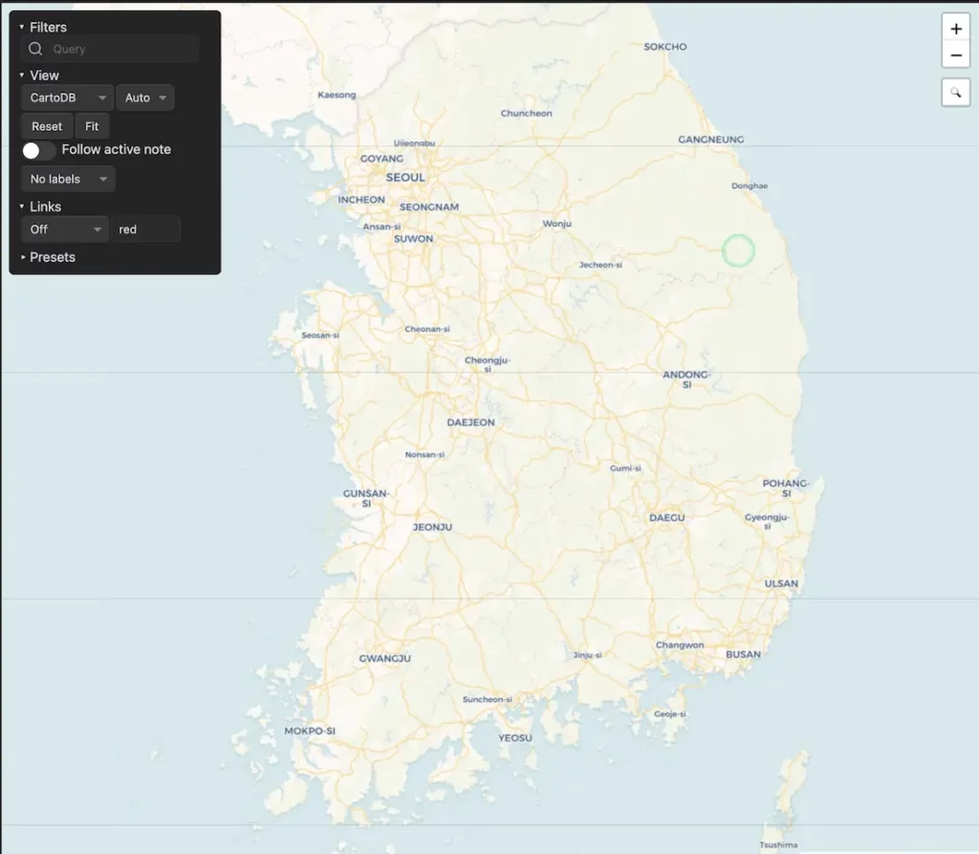979x854 pixels.
Task: Click the BUSAN label on the map
Action: (x=743, y=654)
